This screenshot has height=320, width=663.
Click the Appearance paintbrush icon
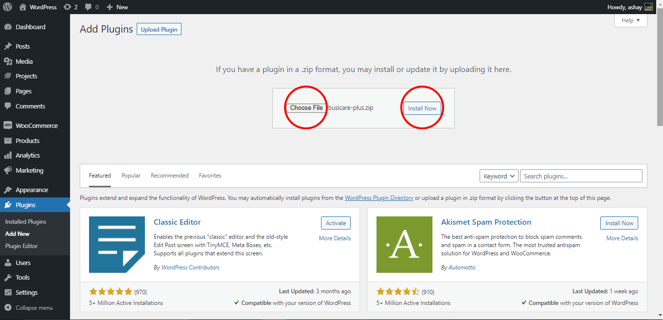click(8, 190)
